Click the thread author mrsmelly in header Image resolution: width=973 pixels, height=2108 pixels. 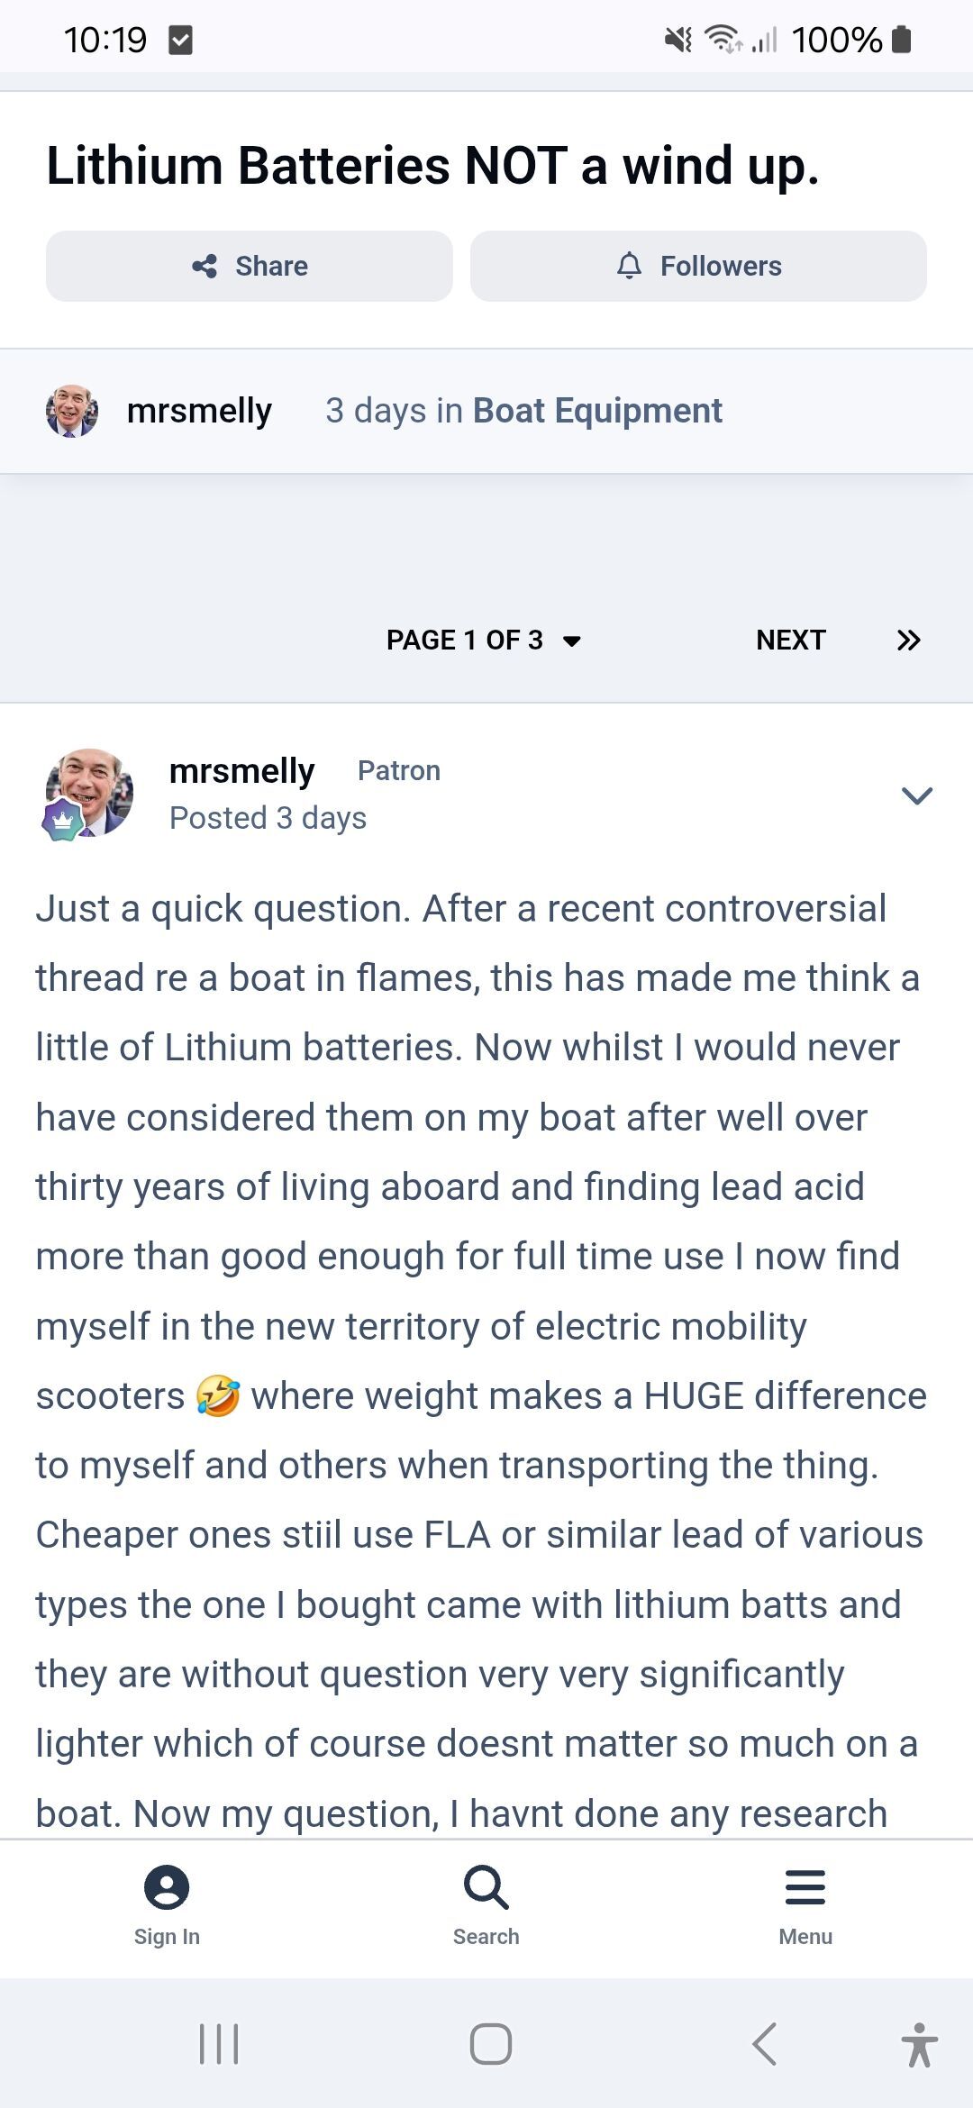[199, 411]
